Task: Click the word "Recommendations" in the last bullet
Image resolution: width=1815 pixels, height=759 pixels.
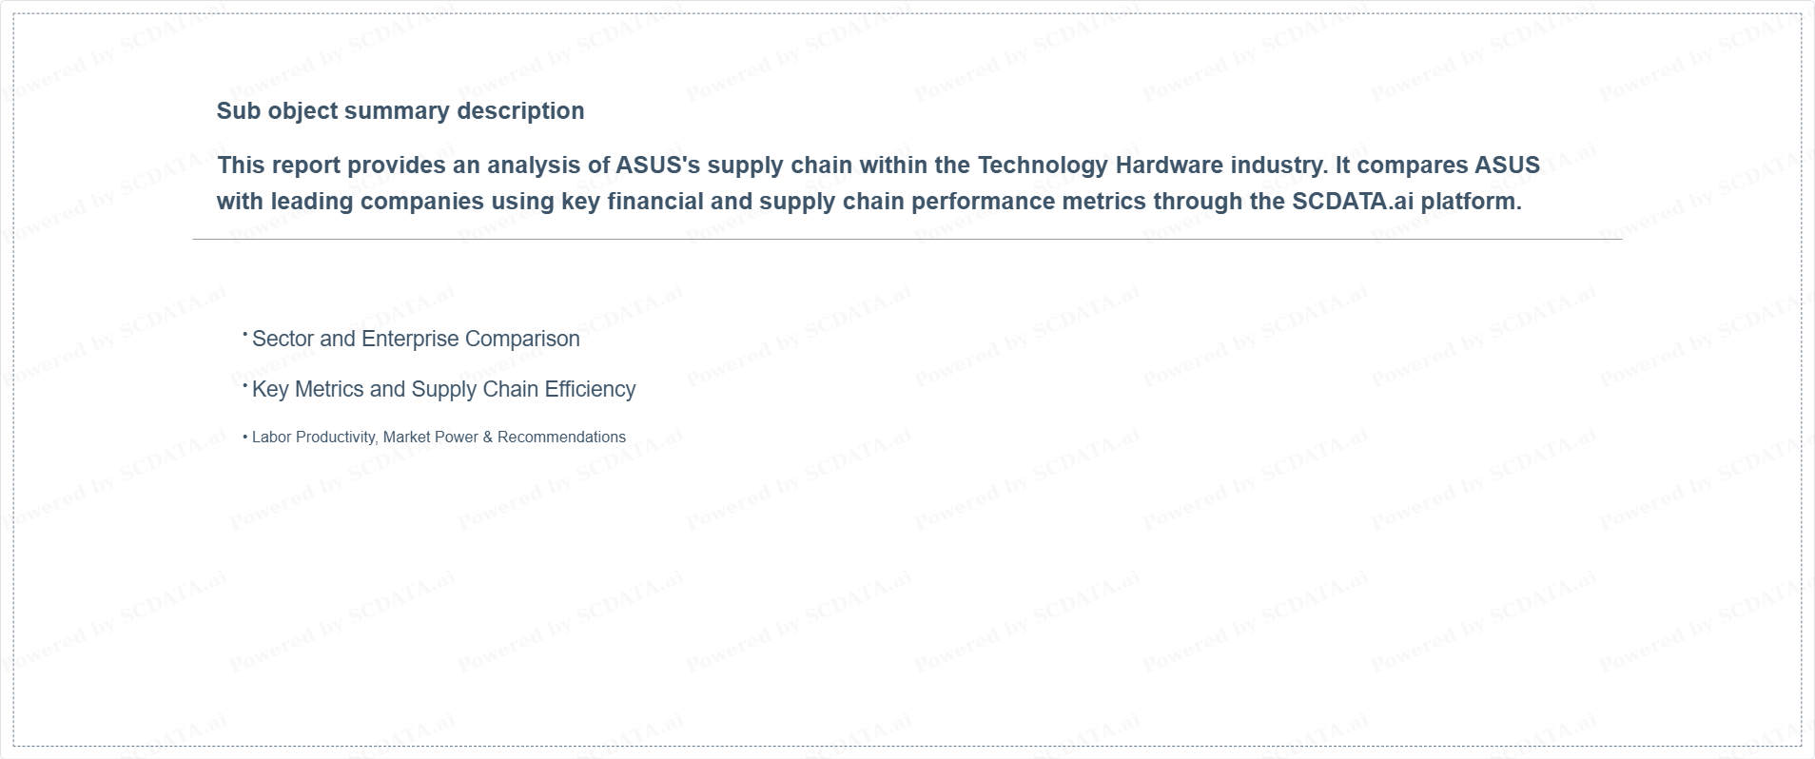Action: (x=561, y=438)
